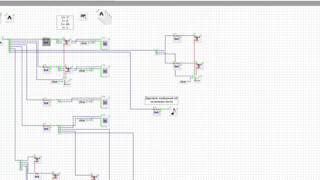320x180 pixels.
Task: Click the highlighted gray BLOCK txt node
Action: [x=46, y=42]
